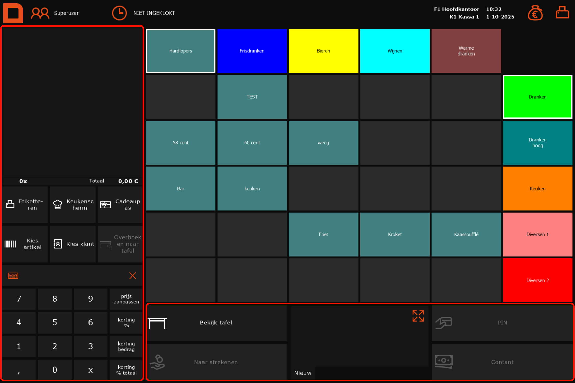Select the red Diversen 2 group

(x=538, y=280)
